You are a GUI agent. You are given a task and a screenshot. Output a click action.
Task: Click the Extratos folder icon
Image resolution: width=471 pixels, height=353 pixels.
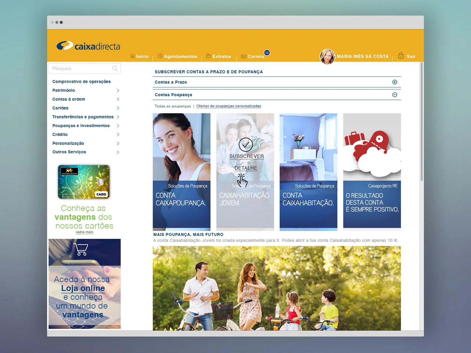click(208, 56)
